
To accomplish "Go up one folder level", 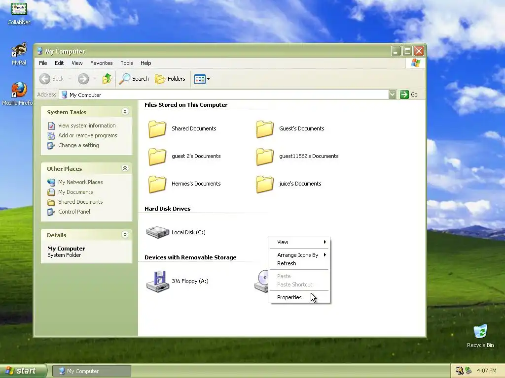I will coord(107,79).
